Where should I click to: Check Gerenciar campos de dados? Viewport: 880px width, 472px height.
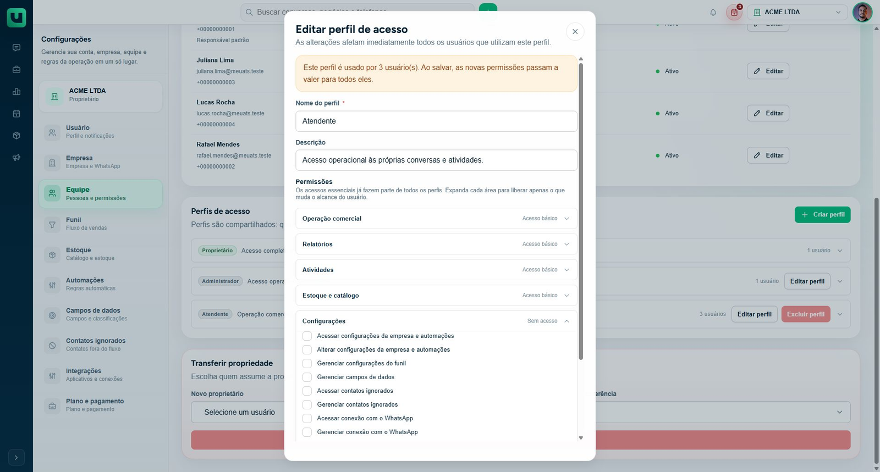coord(307,377)
